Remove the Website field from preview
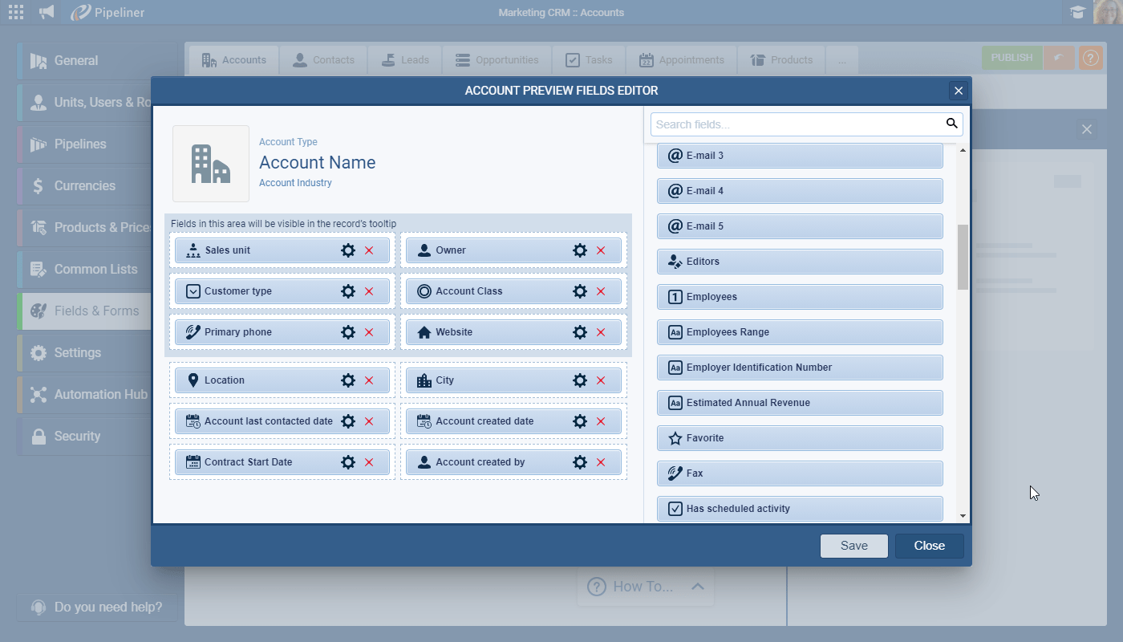Viewport: 1123px width, 642px height. tap(601, 332)
